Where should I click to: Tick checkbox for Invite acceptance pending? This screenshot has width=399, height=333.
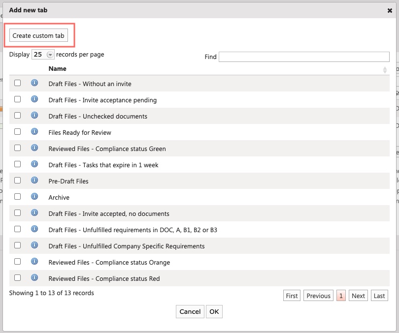pos(18,99)
